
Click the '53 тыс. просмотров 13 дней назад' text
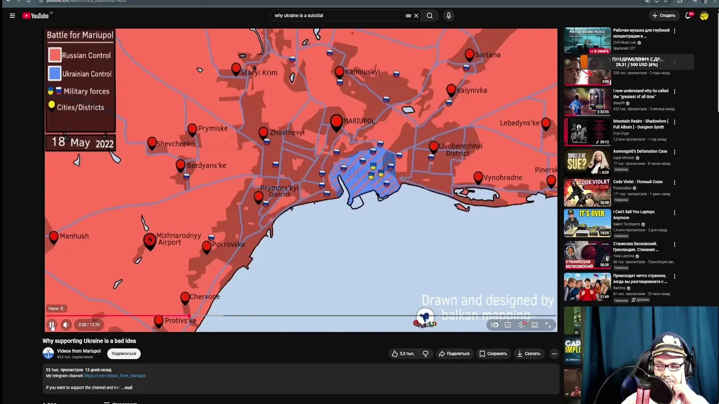click(79, 370)
